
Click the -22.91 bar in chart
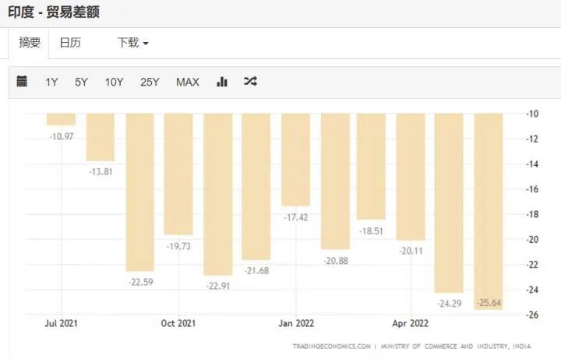(218, 195)
